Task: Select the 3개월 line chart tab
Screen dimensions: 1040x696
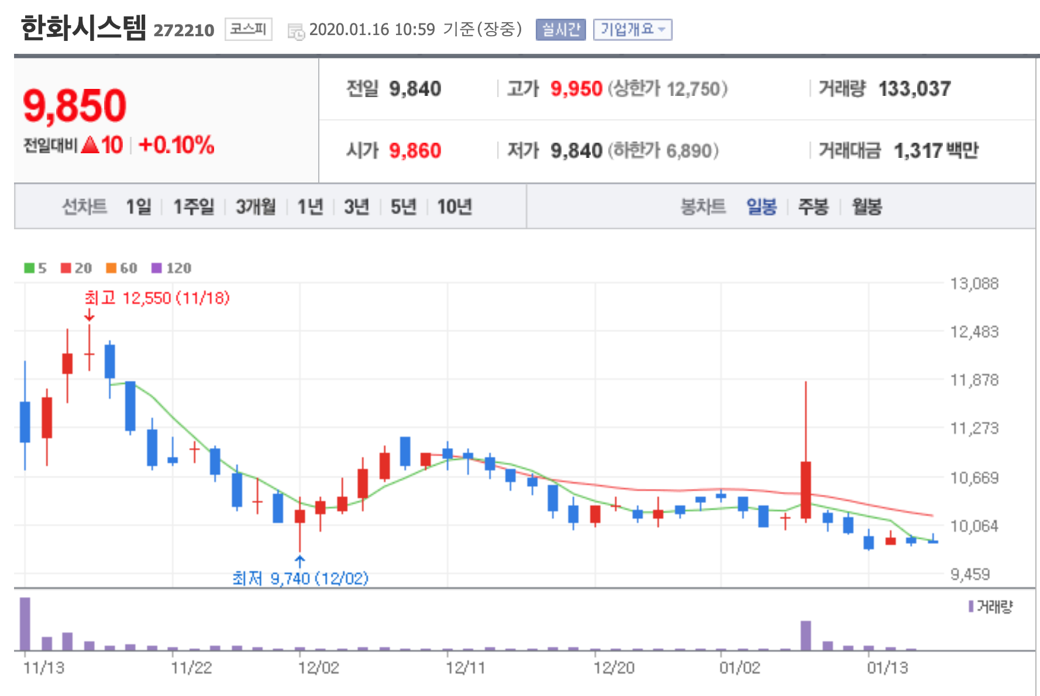Action: [x=256, y=206]
